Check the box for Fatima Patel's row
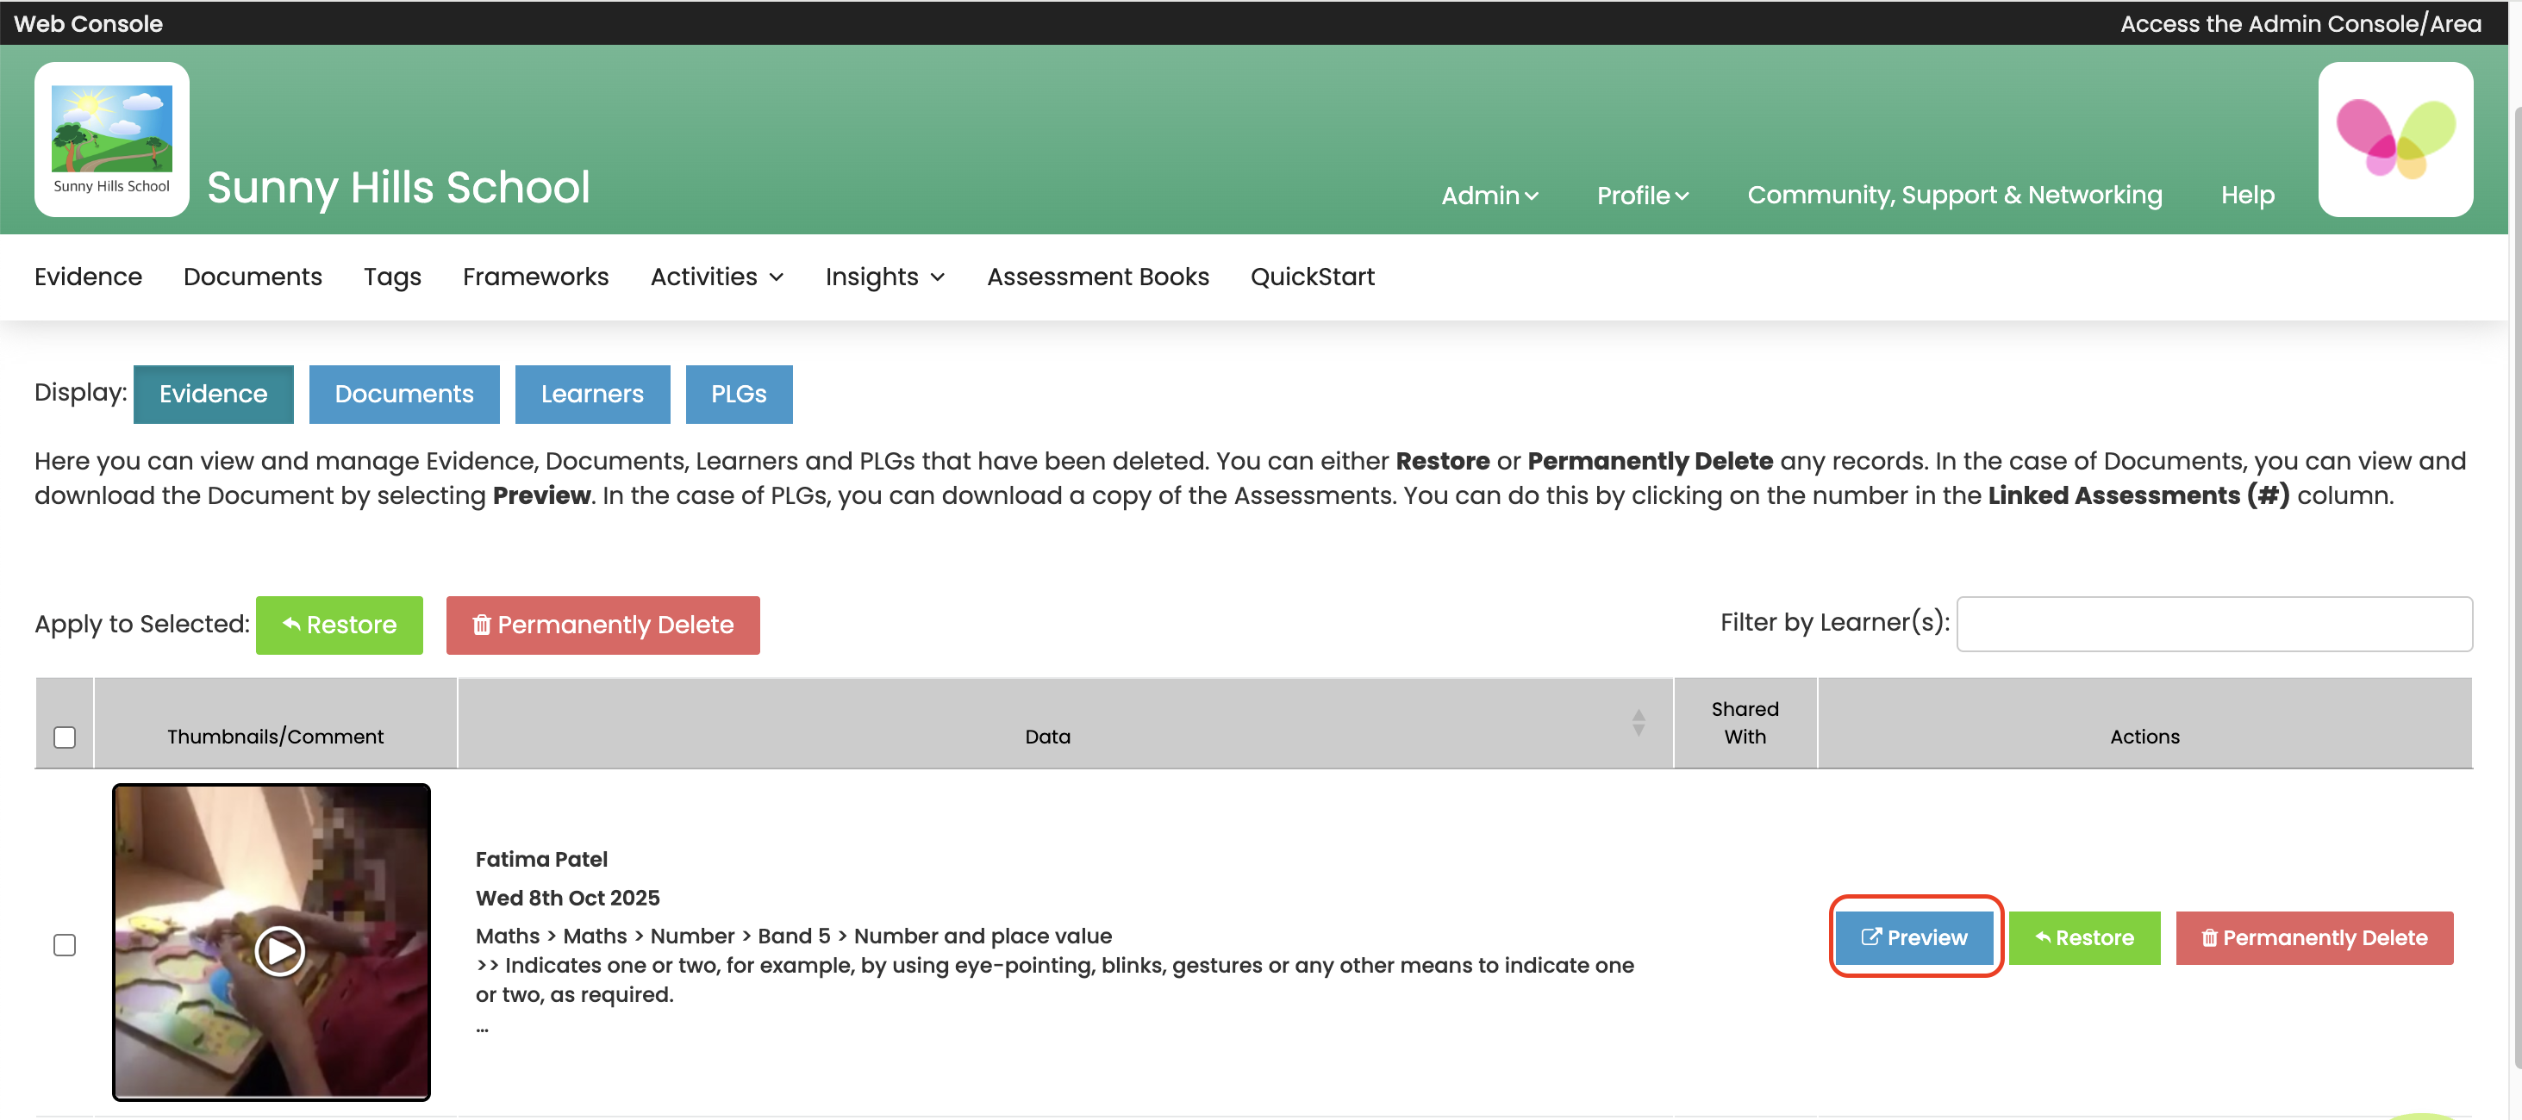Screen dimensions: 2522x1120 point(65,945)
